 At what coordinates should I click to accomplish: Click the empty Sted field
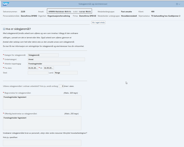pyautogui.click(x=38, y=73)
